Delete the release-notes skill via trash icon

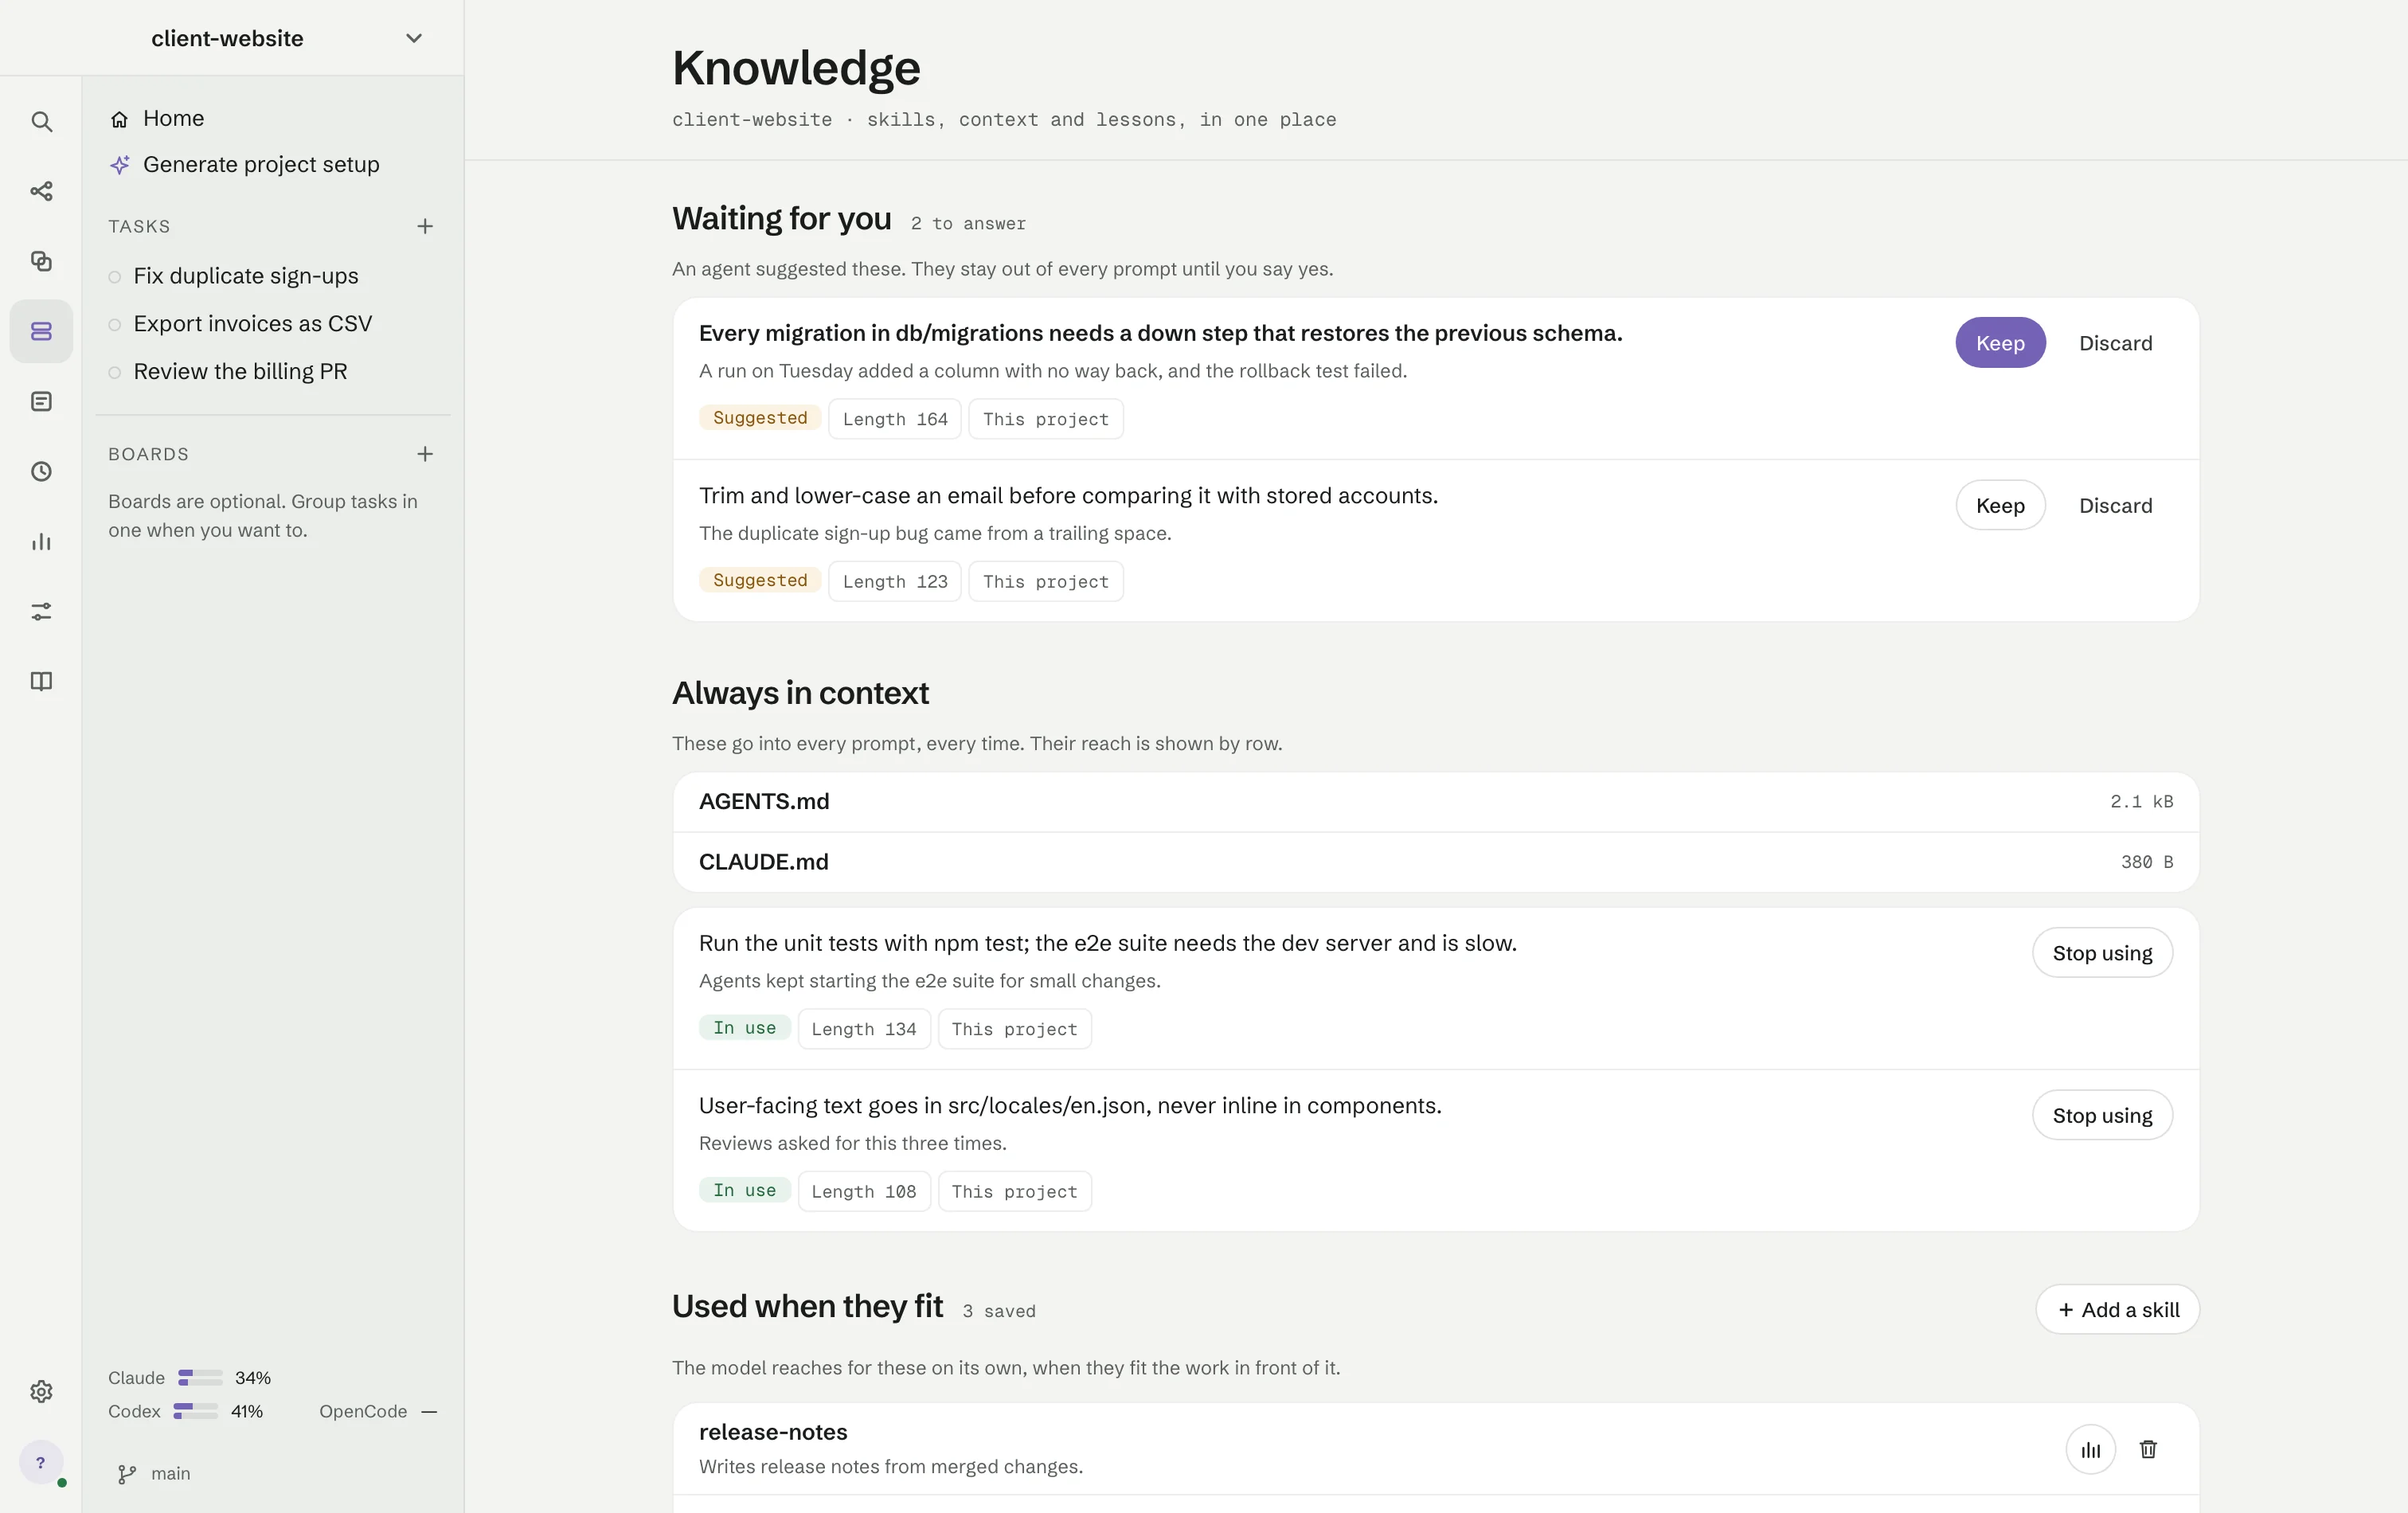coord(2148,1449)
